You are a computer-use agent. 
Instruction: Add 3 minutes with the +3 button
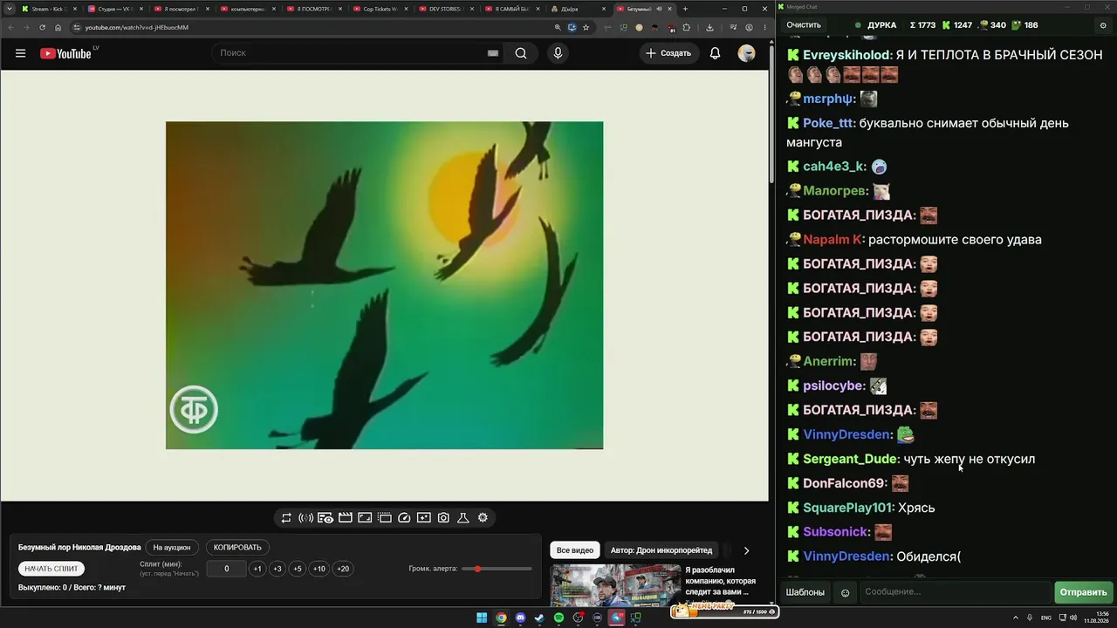pos(278,569)
